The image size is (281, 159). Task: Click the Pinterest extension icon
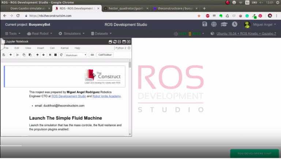[260, 16]
